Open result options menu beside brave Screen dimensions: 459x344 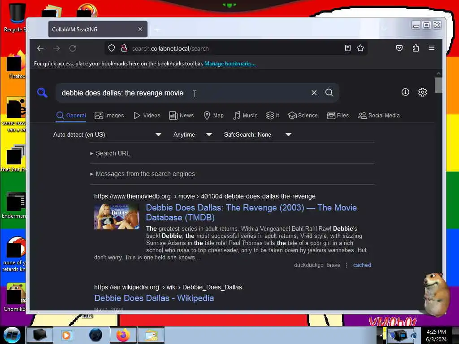[346, 265]
